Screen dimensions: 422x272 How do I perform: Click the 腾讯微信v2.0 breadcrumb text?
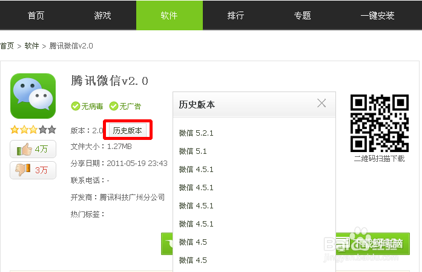71,46
